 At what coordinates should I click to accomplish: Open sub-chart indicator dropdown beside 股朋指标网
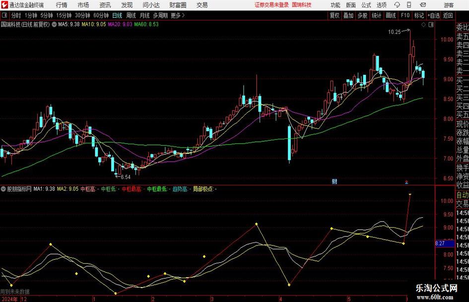3,189
